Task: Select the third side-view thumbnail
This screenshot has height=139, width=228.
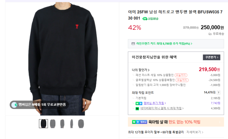Action: click(x=62, y=124)
